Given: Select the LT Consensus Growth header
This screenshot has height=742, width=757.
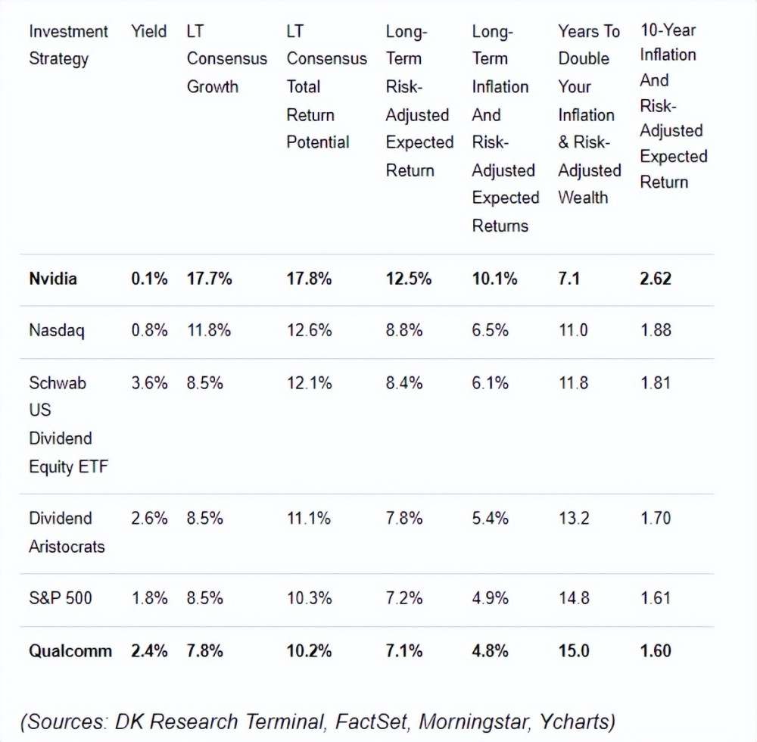Looking at the screenshot, I should (x=226, y=59).
